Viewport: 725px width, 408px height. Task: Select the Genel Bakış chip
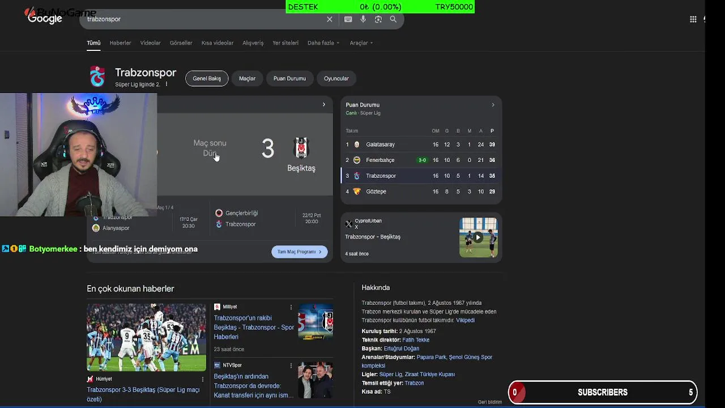tap(207, 79)
